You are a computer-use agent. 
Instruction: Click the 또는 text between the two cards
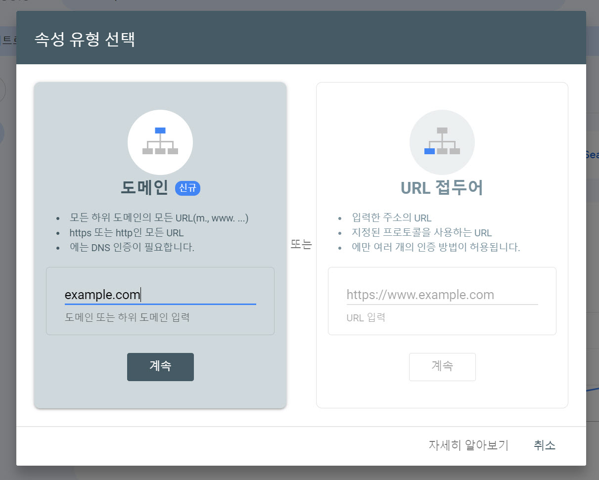coord(302,245)
